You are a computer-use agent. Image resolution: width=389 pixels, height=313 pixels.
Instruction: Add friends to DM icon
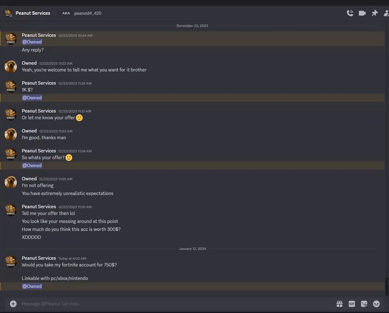coord(386,13)
